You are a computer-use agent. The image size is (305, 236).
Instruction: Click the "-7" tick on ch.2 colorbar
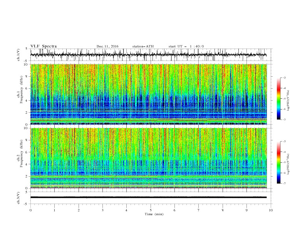284,184
